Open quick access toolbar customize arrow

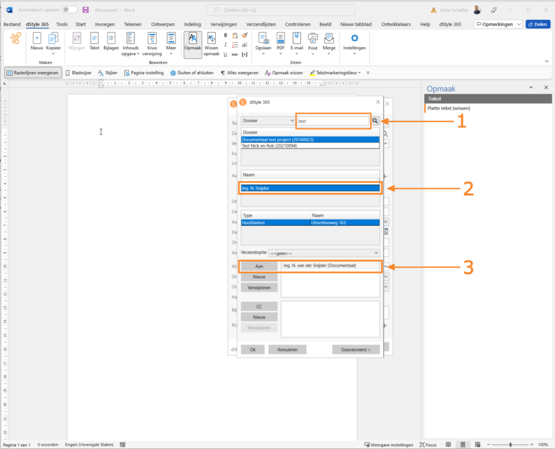368,73
